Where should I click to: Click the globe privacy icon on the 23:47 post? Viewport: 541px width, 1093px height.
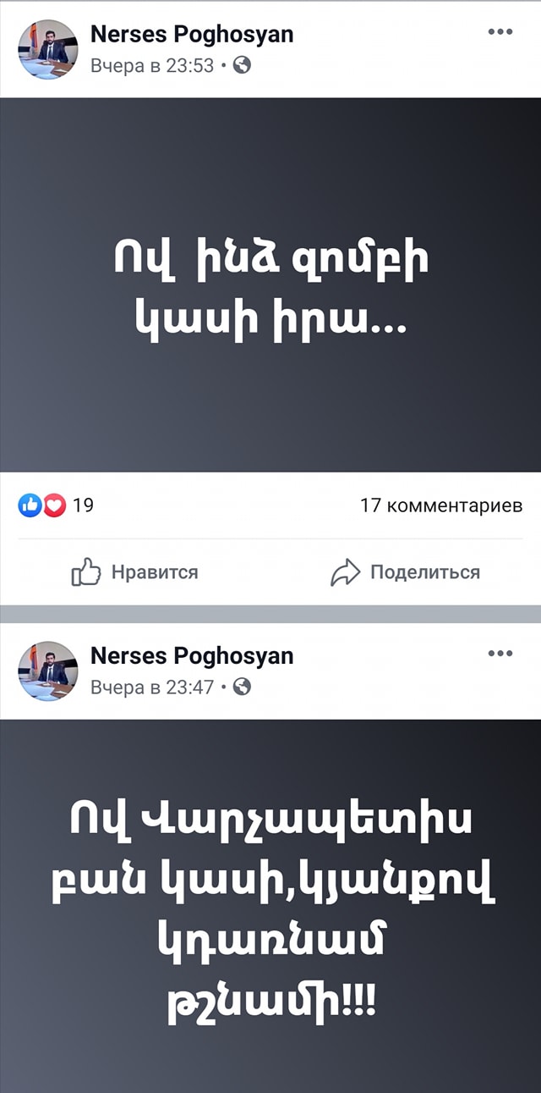(x=242, y=687)
